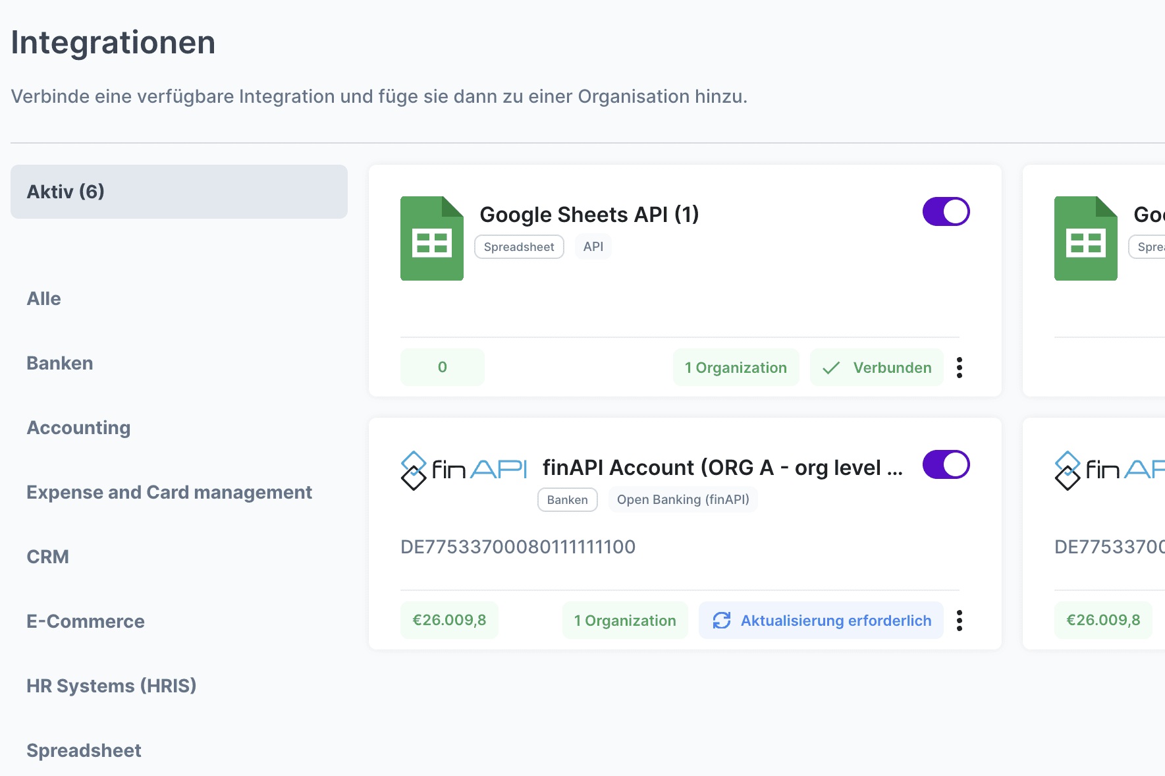Open three-dot menu on Google Sheets API card
The width and height of the screenshot is (1165, 776).
pos(959,368)
